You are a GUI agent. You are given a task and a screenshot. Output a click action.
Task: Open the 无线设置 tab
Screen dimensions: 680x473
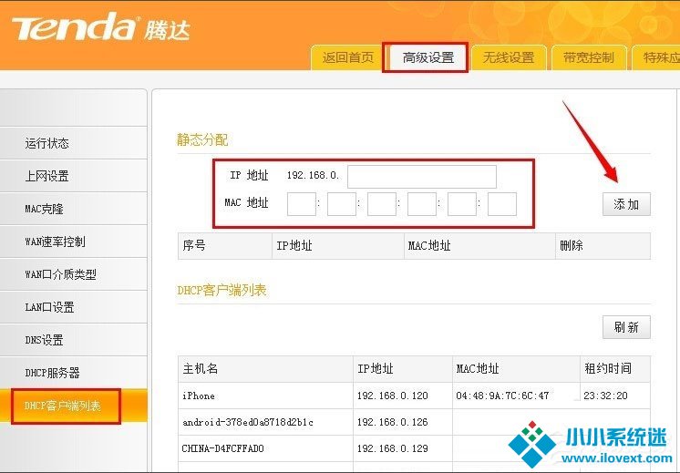coord(509,57)
